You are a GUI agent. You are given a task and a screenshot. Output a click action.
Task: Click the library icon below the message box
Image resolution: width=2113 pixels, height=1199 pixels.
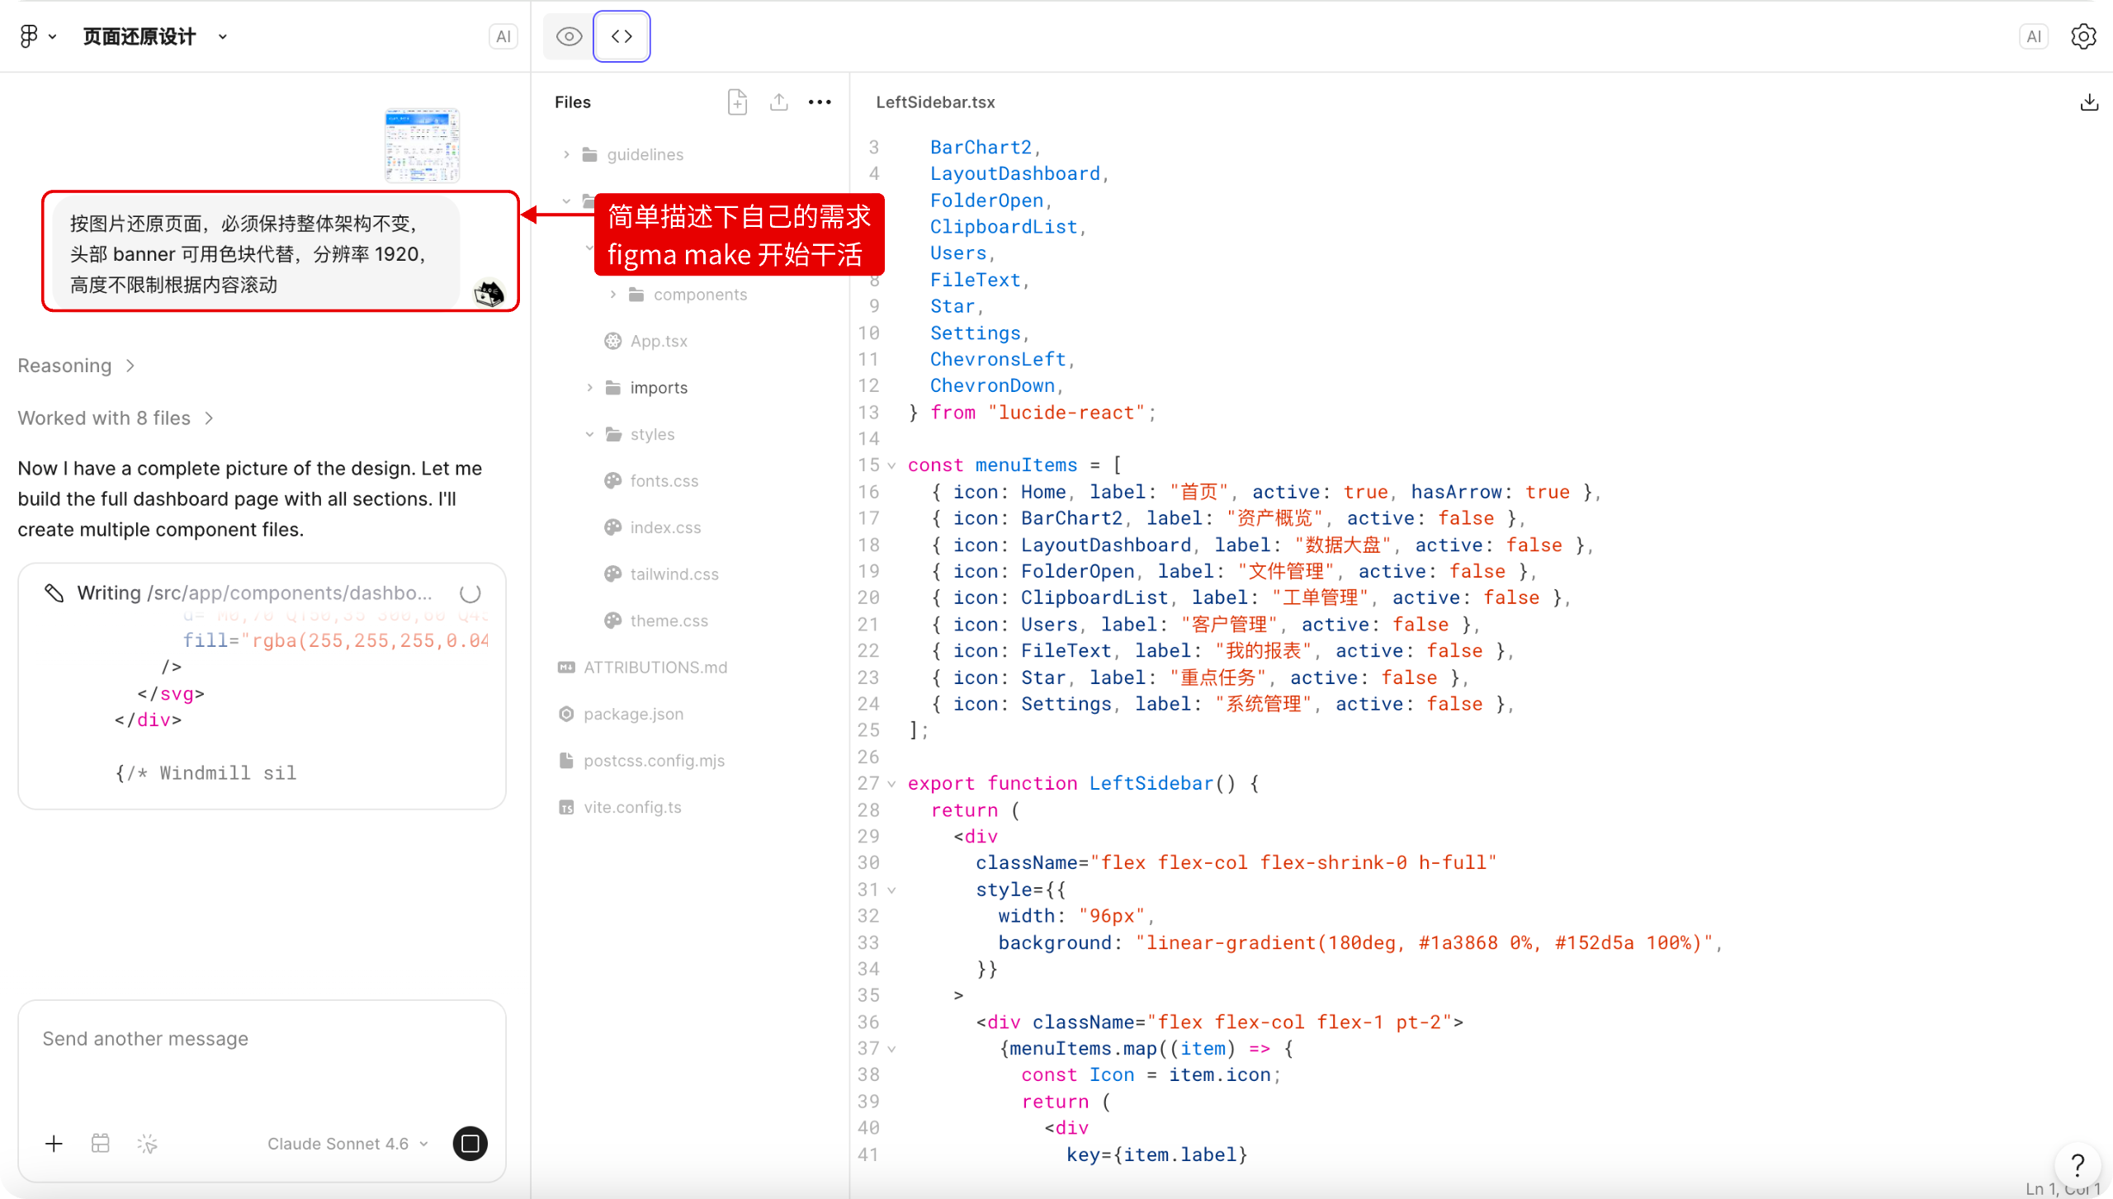tap(101, 1144)
